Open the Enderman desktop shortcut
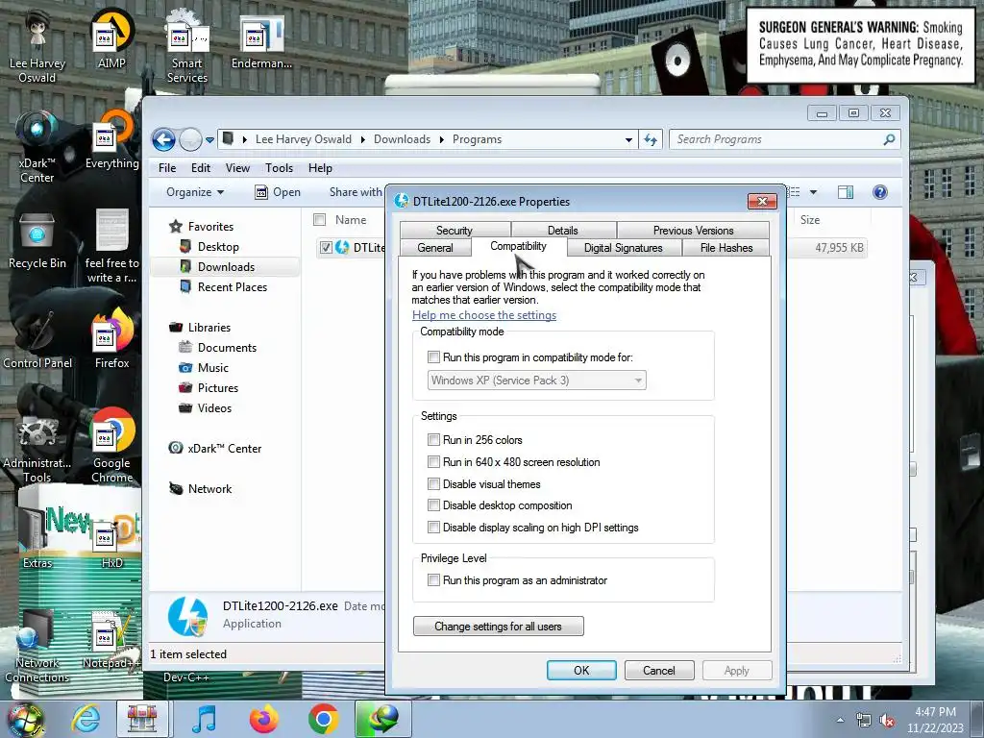The image size is (984, 738). tap(261, 41)
